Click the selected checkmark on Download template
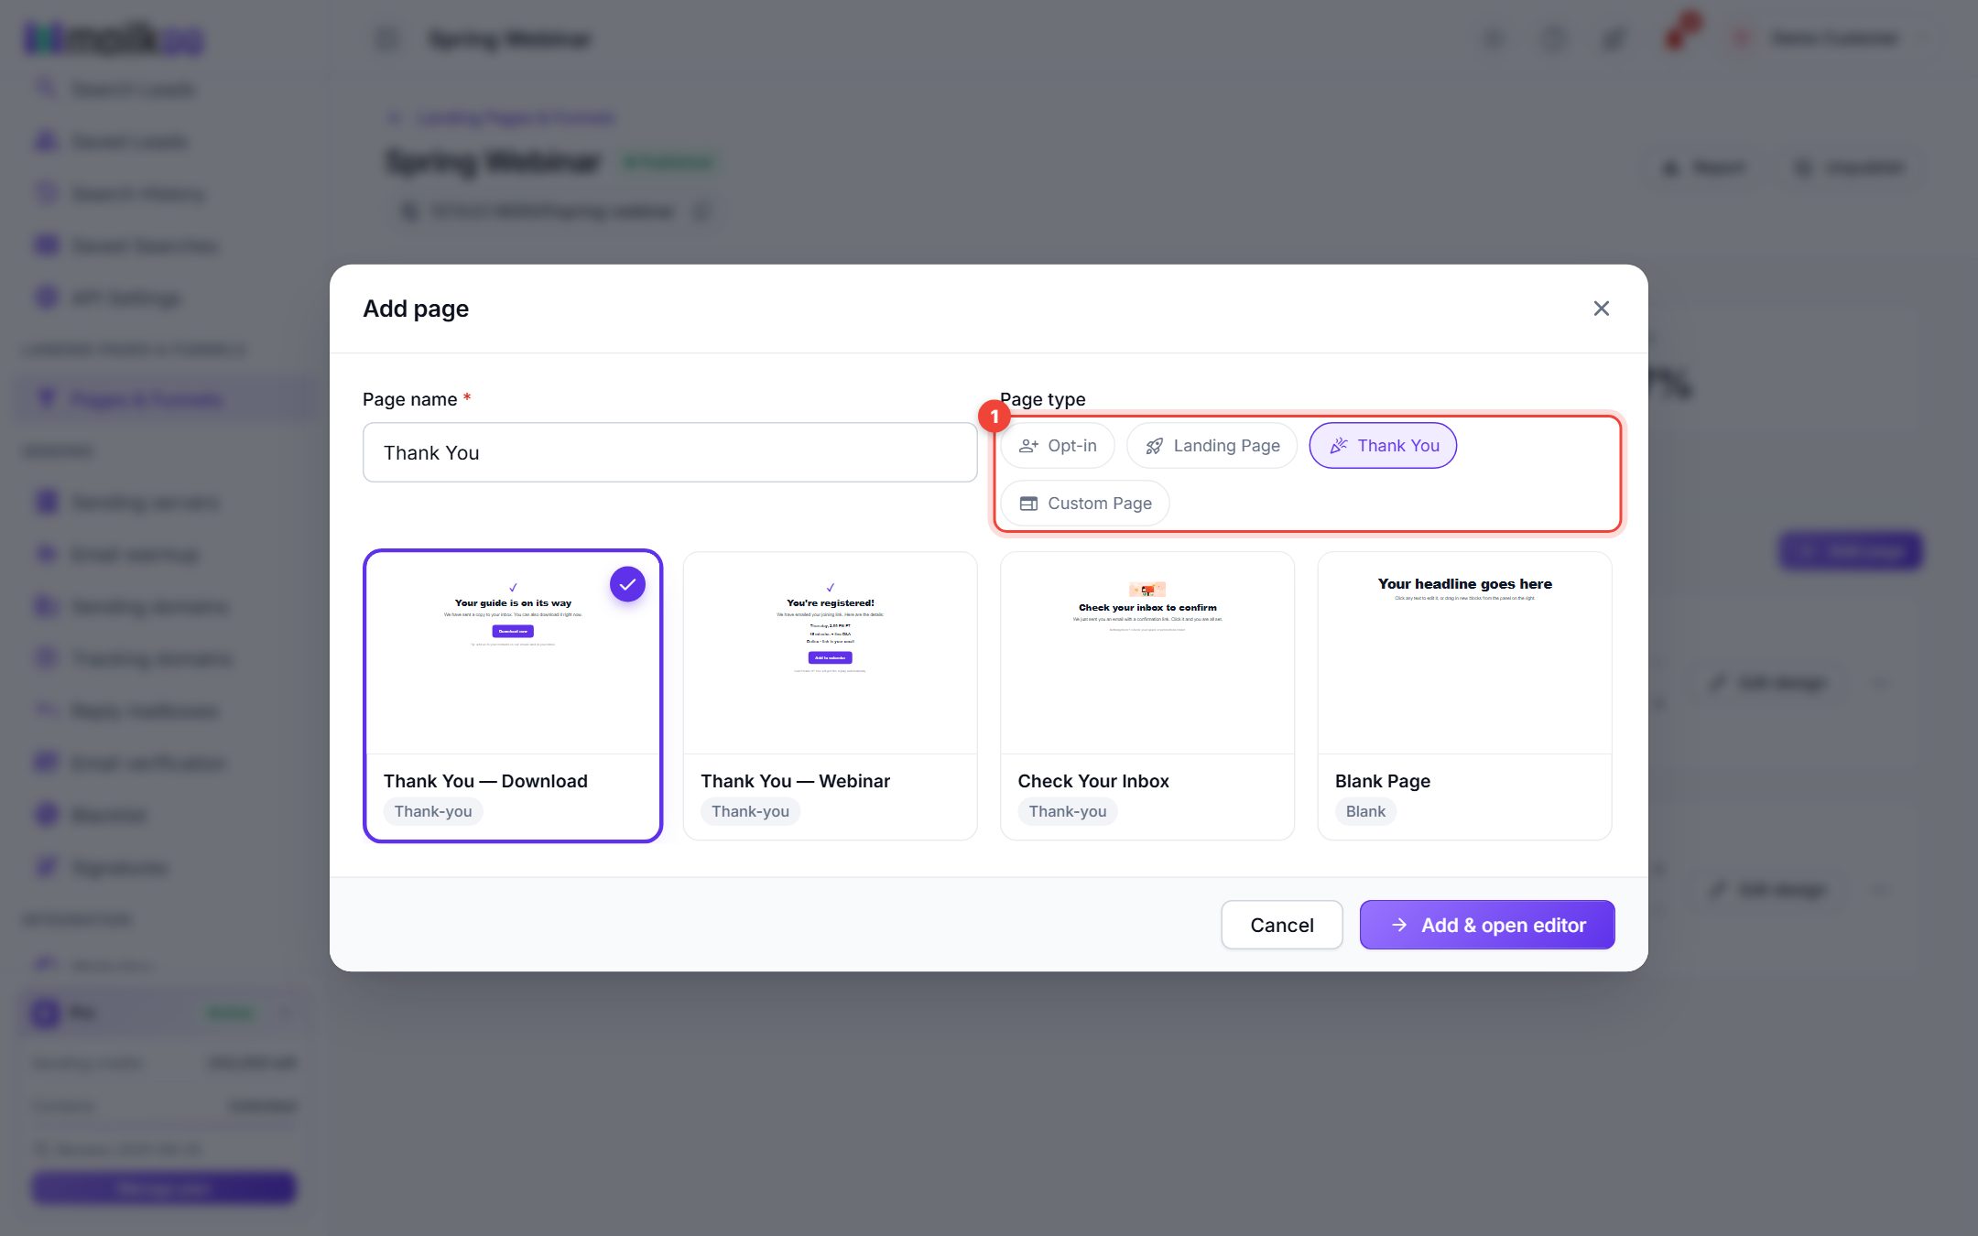Screen dimensions: 1978x1236 (627, 584)
